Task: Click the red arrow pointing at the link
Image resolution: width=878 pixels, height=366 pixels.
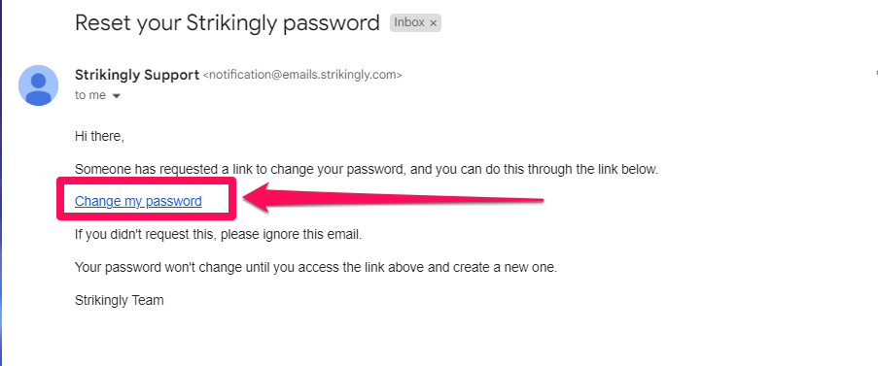Action: 392,199
